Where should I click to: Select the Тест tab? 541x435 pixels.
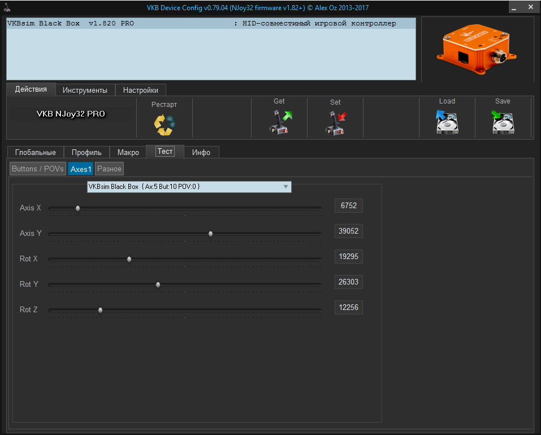[x=165, y=151]
